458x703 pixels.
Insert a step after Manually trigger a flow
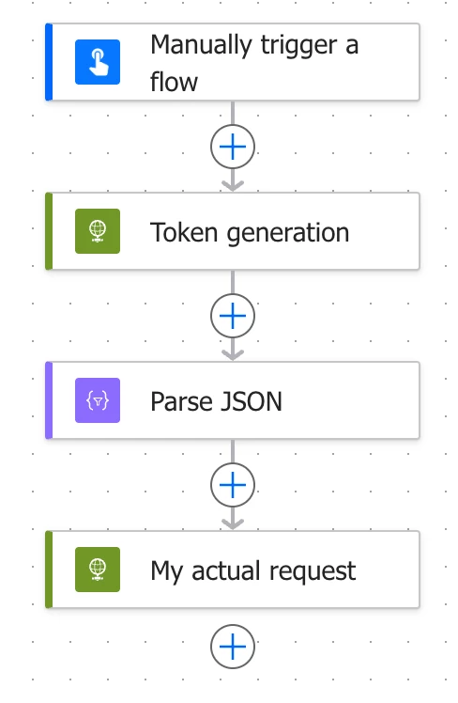(233, 147)
